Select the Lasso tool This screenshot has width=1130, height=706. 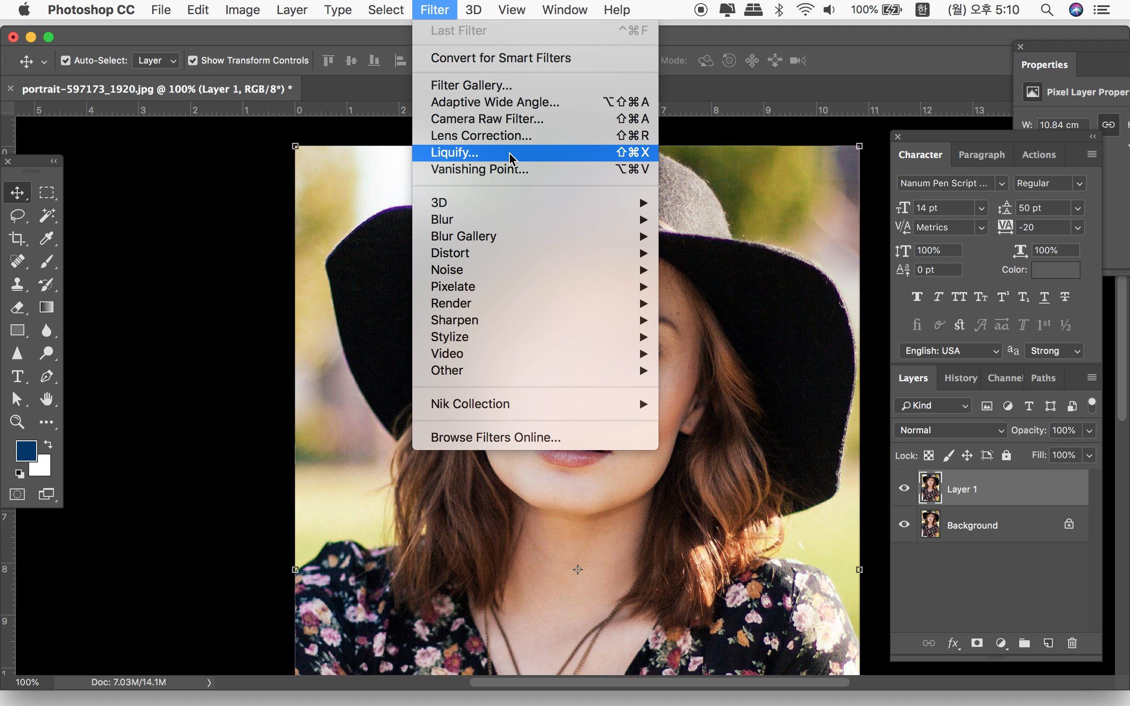[17, 215]
